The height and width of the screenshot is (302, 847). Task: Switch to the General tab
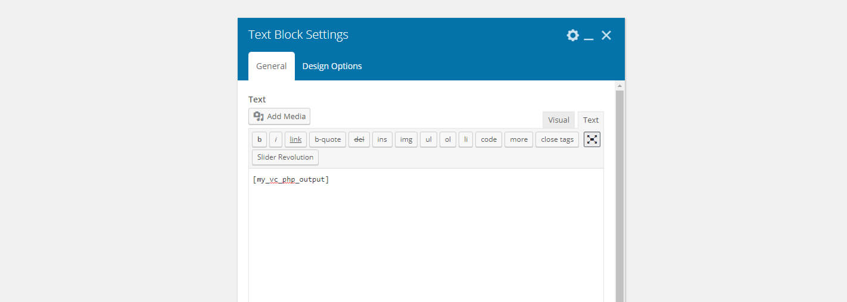tap(272, 66)
